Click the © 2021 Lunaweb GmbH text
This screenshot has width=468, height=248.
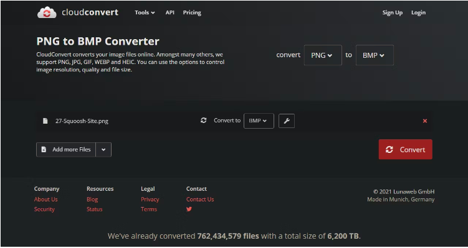404,191
